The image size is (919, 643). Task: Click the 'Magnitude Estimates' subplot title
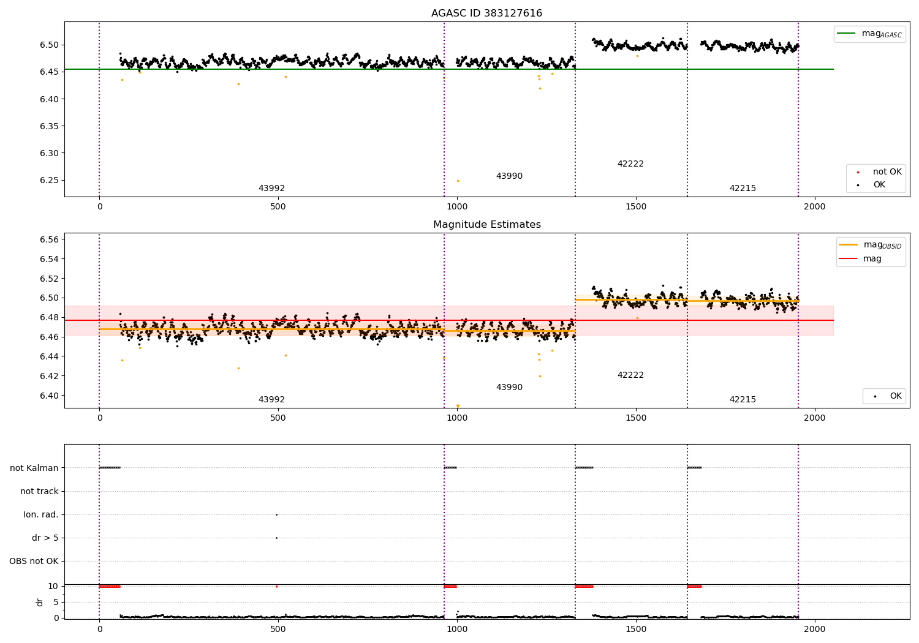486,225
